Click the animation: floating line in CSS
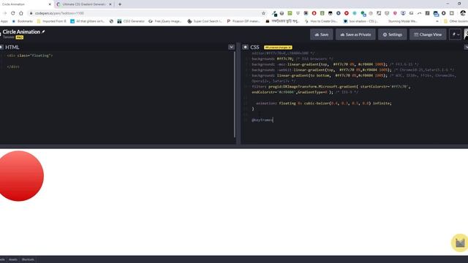 pyautogui.click(x=323, y=103)
